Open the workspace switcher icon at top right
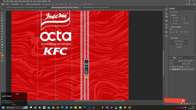This screenshot has height=110, width=196. click(190, 4)
